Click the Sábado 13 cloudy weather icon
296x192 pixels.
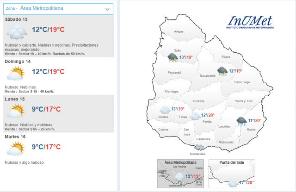pyautogui.click(x=17, y=32)
